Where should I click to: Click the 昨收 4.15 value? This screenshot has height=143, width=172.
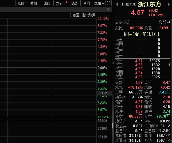tap(166, 107)
